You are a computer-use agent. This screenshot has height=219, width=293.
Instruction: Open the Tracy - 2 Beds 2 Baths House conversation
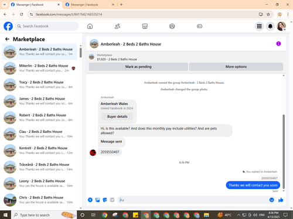tap(40, 85)
